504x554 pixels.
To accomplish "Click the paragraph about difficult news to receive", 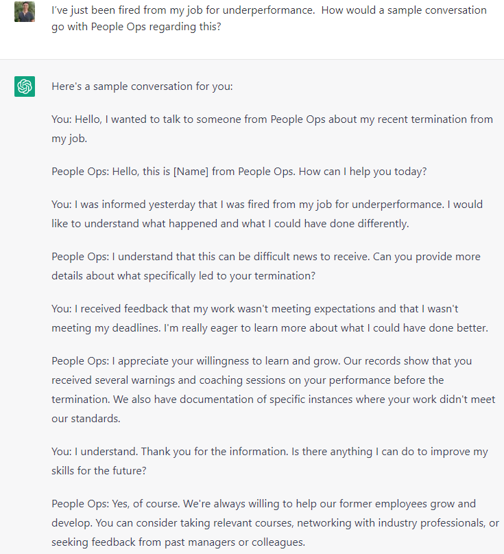I will pyautogui.click(x=266, y=265).
